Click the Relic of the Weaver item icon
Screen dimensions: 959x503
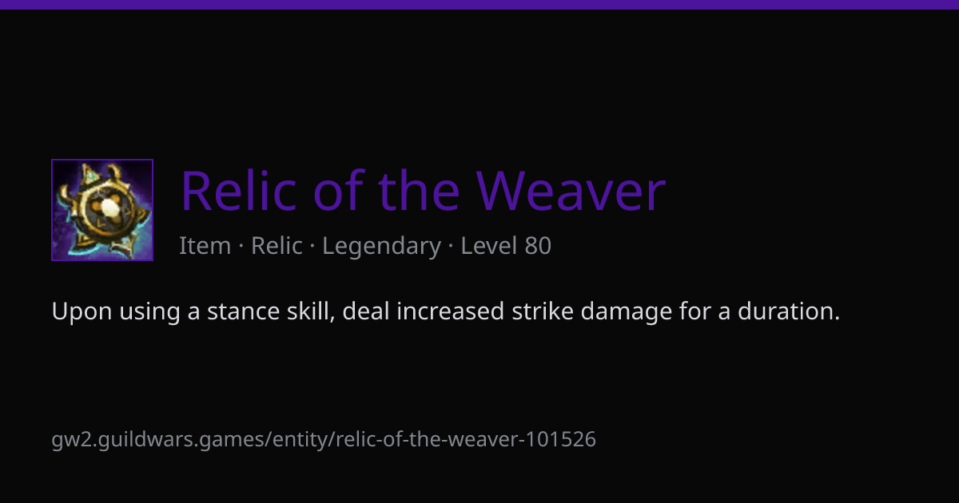(102, 210)
